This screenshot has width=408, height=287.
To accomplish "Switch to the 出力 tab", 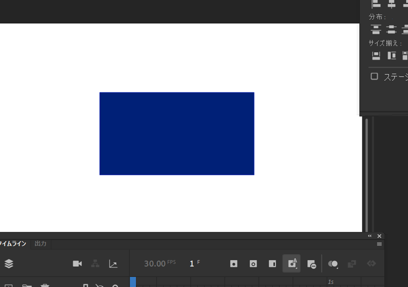I will [x=41, y=244].
